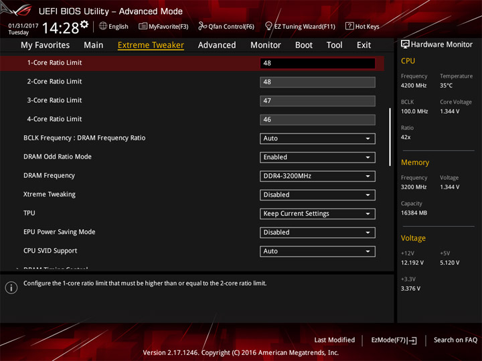Screen dimensions: 482x361
Task: Open the Monitor tab
Action: 266,45
